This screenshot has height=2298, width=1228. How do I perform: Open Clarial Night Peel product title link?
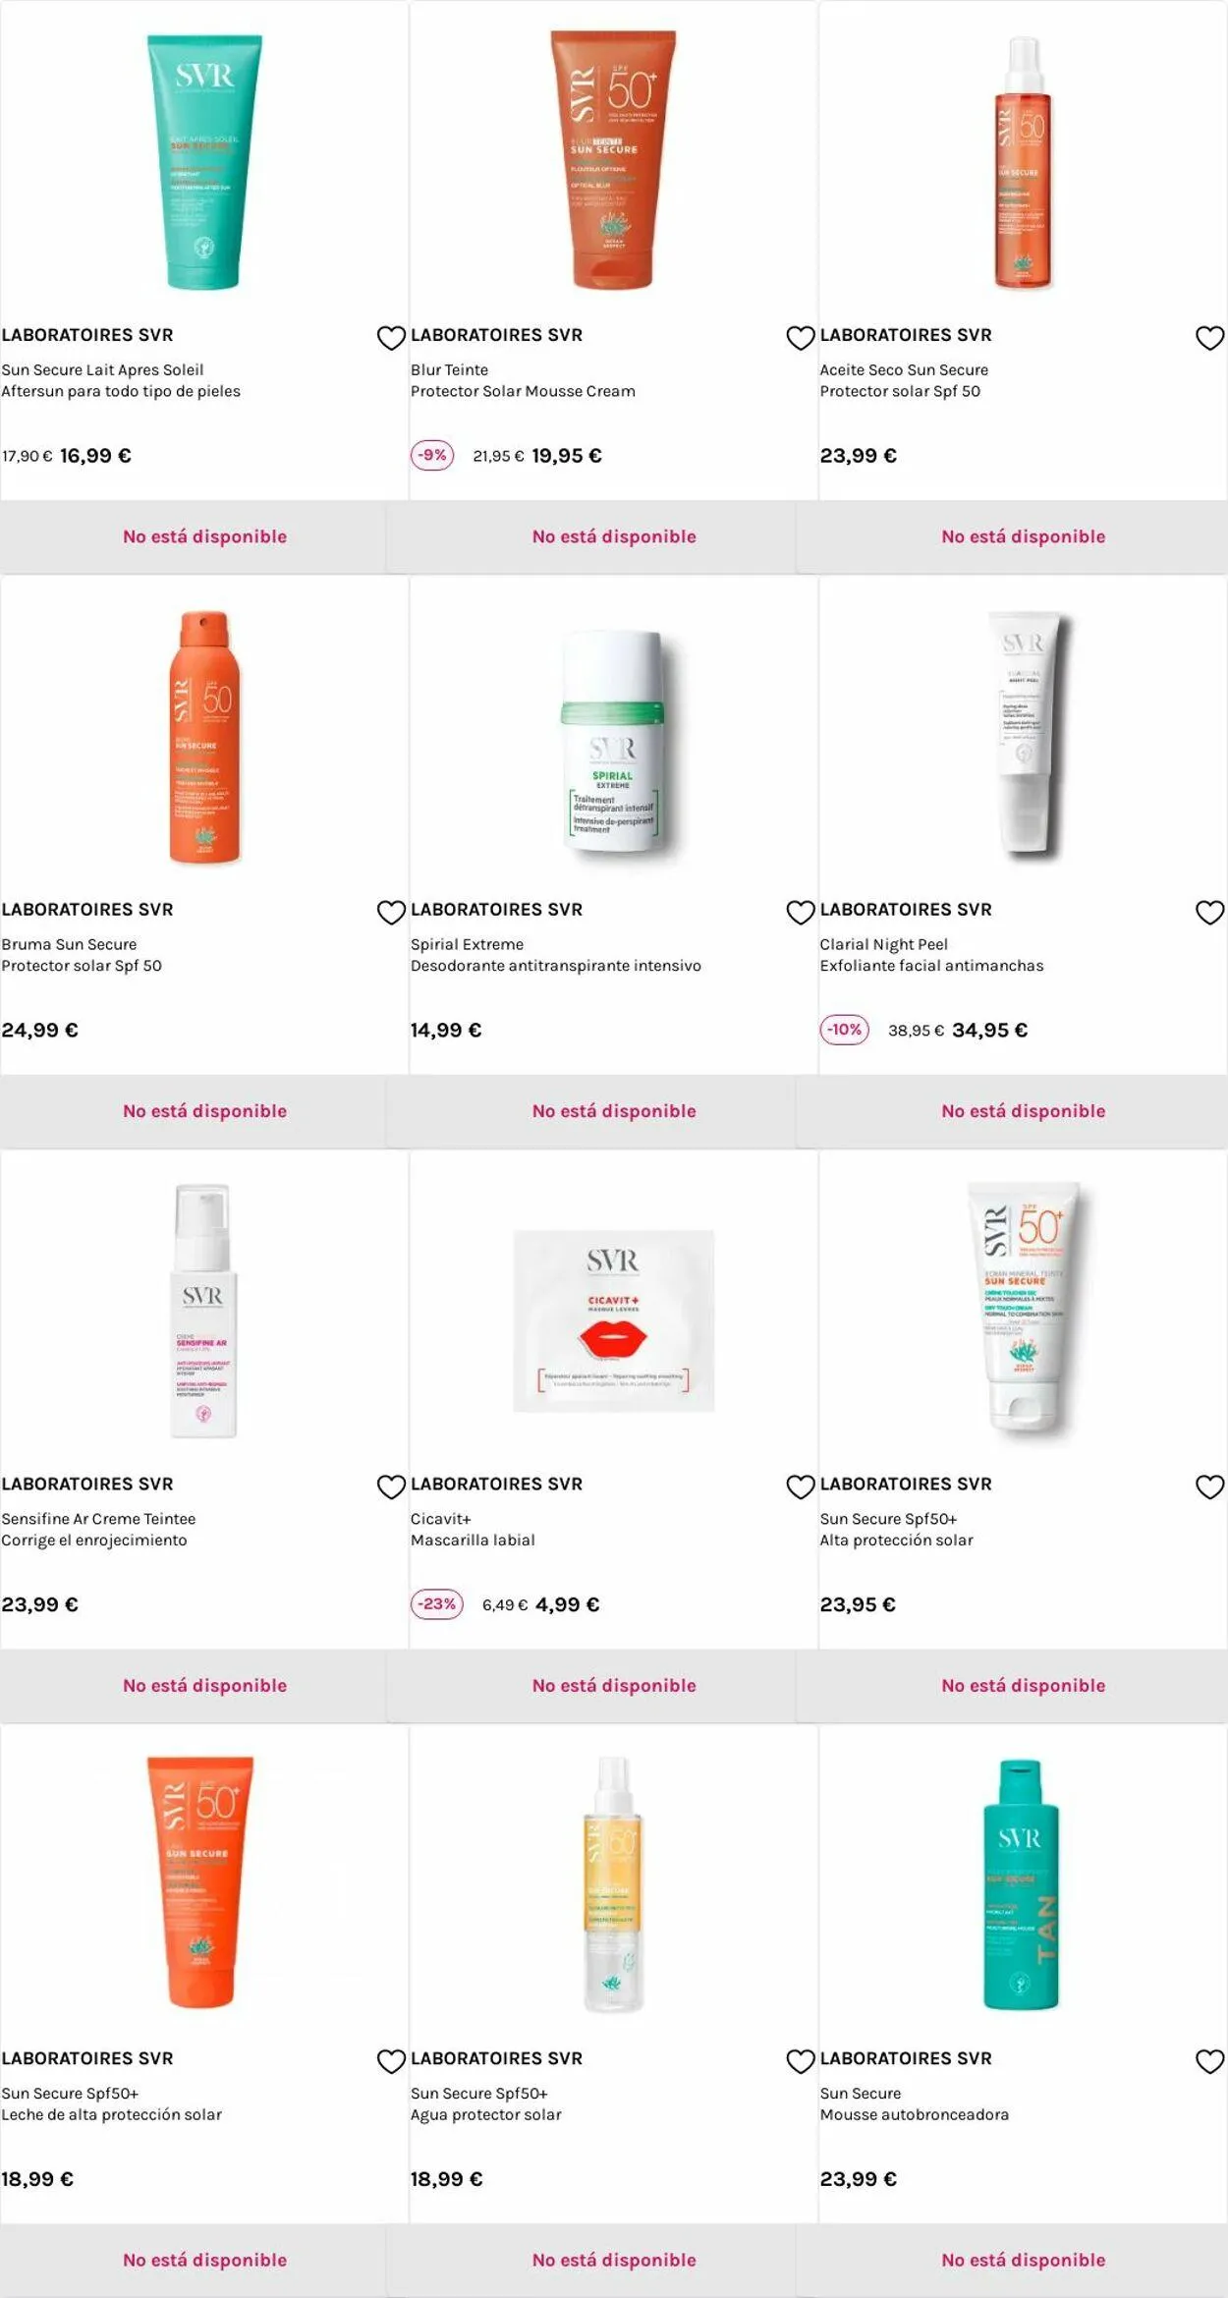(883, 944)
